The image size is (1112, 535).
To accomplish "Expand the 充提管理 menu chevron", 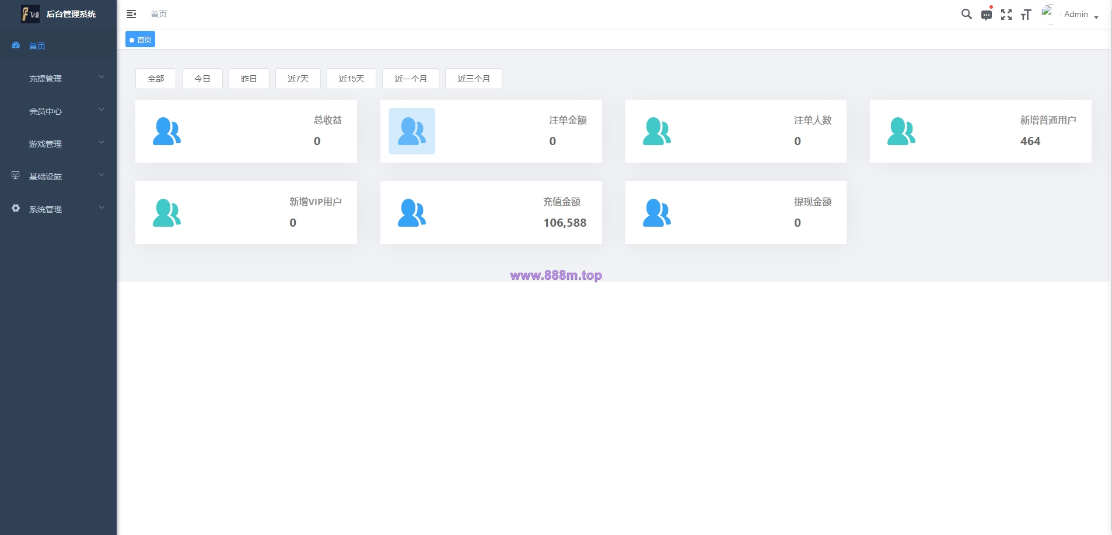I will click(x=102, y=77).
